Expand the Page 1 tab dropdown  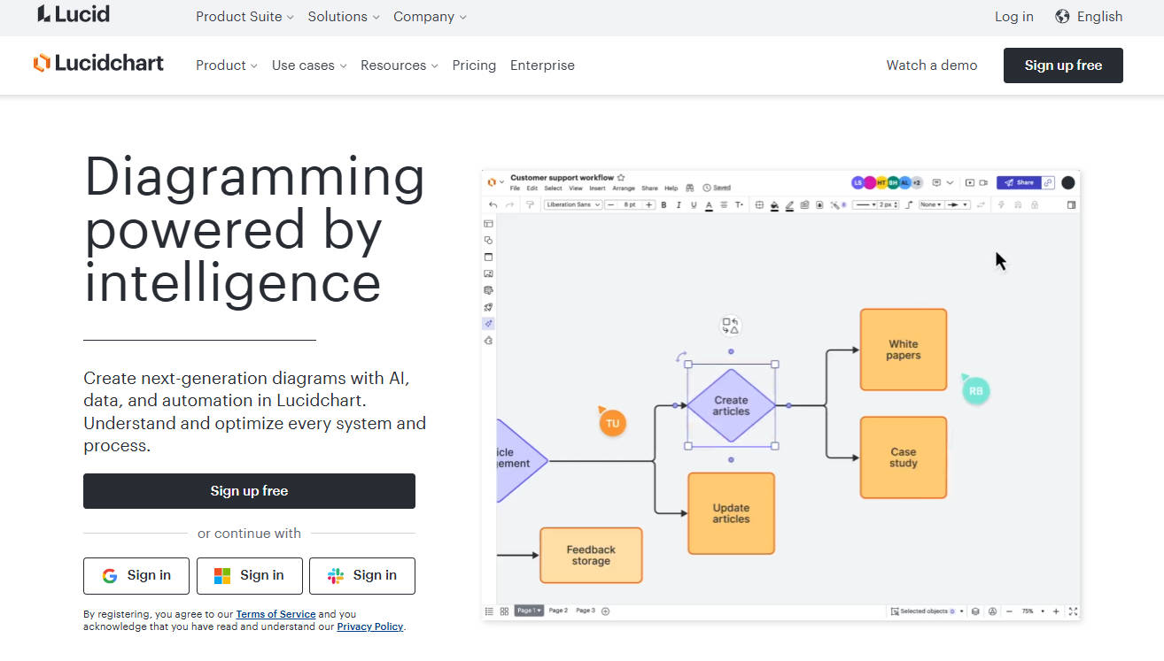539,611
